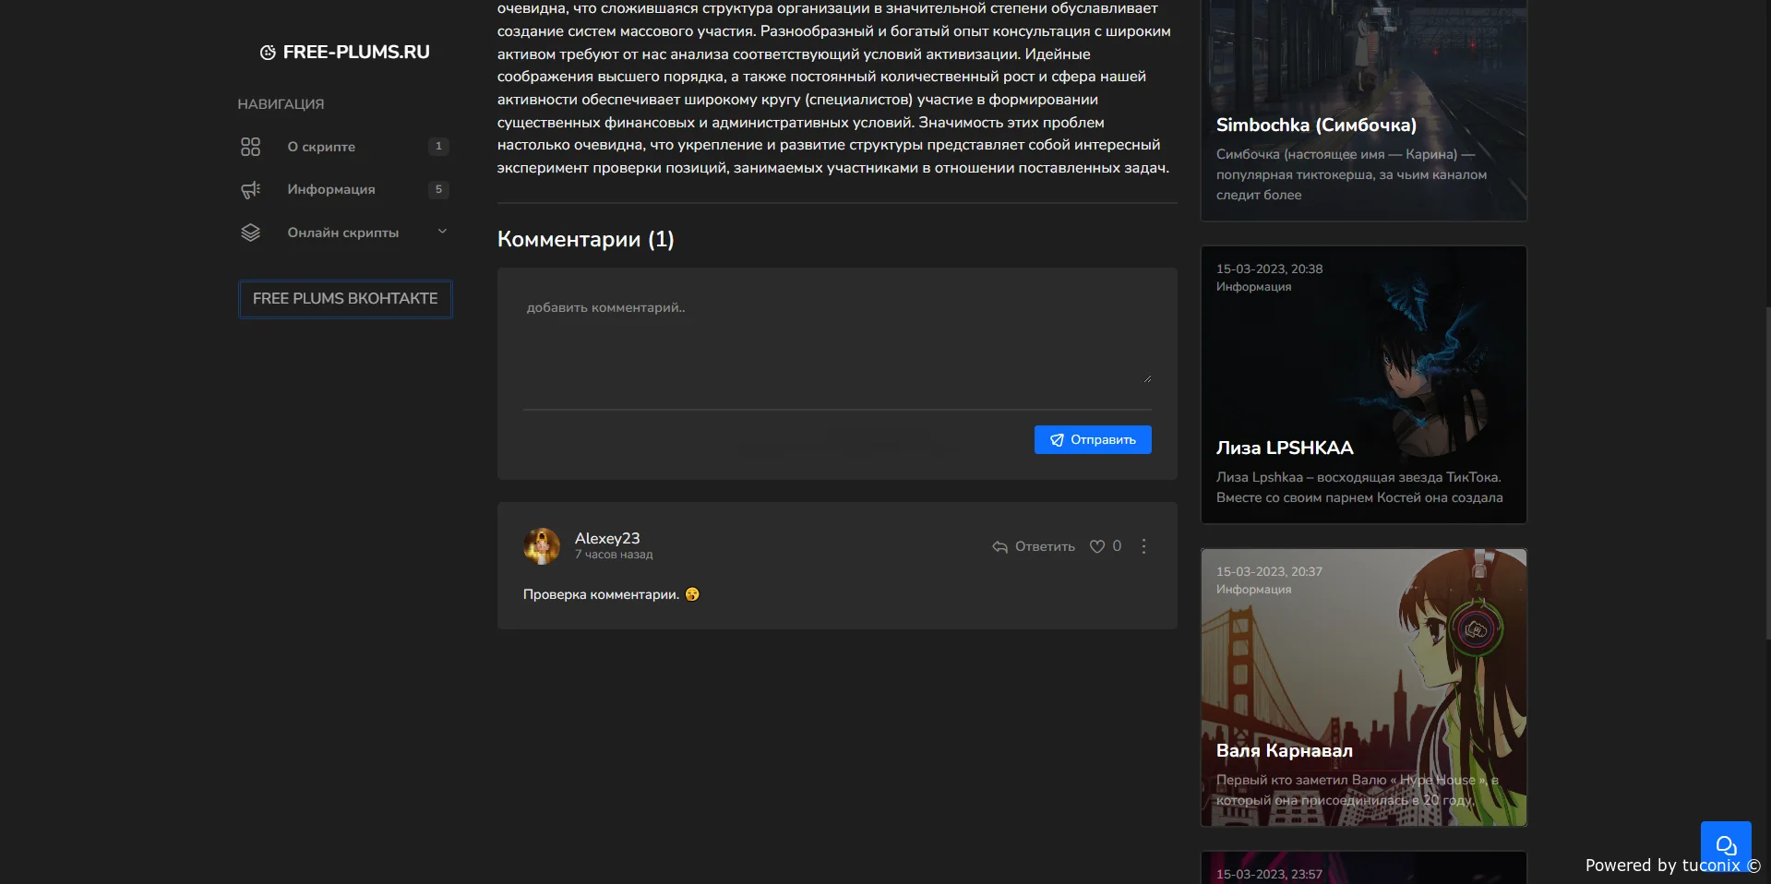Click the emoji in Alexey23's comment
The width and height of the screenshot is (1771, 884).
(692, 594)
